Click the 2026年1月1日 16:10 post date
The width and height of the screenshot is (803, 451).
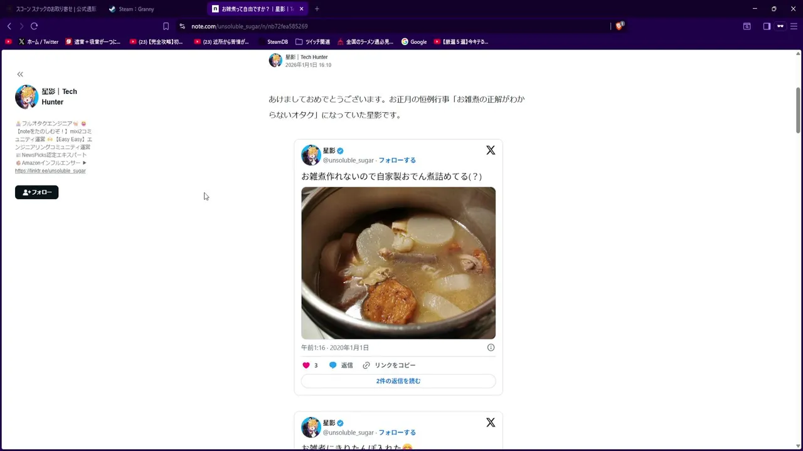click(x=308, y=65)
